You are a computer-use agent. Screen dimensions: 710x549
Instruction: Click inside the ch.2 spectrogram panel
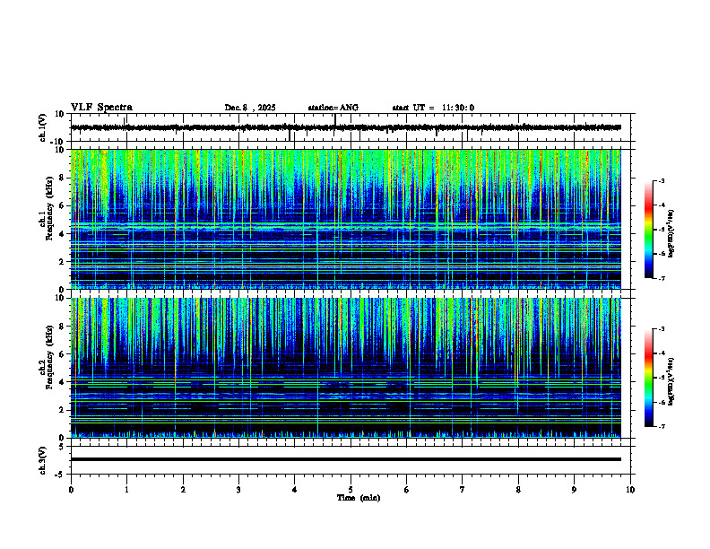tap(346, 368)
